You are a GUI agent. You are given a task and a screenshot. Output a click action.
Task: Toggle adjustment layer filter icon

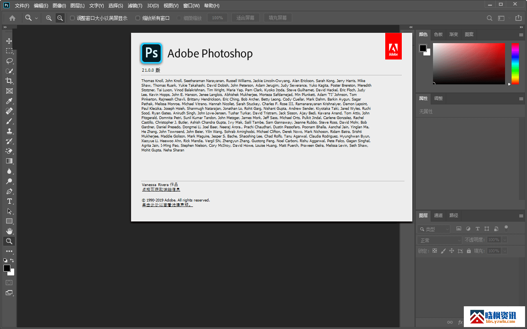click(x=468, y=229)
